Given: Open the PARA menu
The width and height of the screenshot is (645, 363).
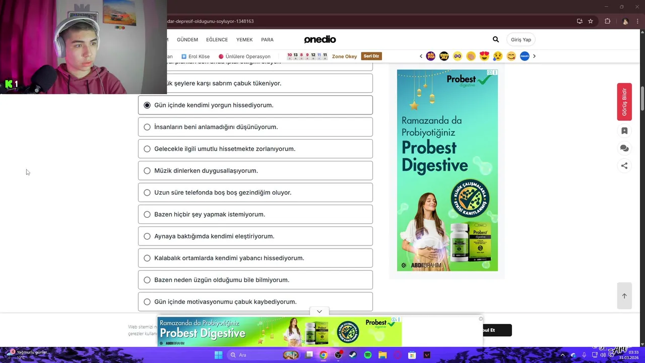Looking at the screenshot, I should (x=267, y=39).
